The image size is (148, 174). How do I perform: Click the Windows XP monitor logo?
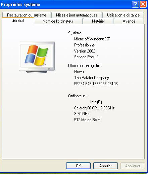point(37,57)
